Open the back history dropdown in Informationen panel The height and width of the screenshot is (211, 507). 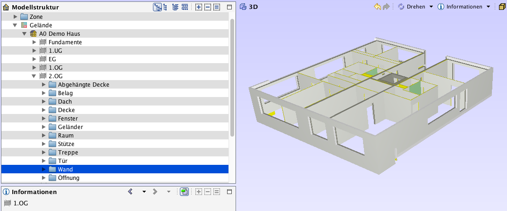pos(144,192)
